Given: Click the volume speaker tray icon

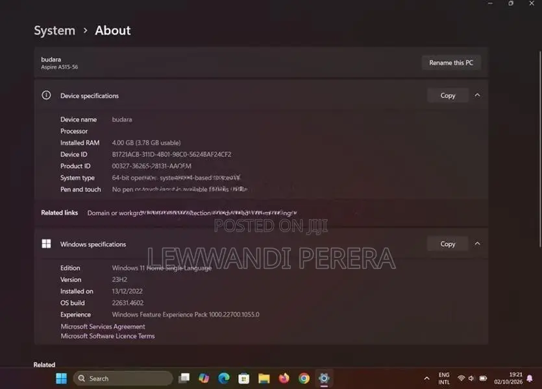Looking at the screenshot, I should tap(471, 378).
